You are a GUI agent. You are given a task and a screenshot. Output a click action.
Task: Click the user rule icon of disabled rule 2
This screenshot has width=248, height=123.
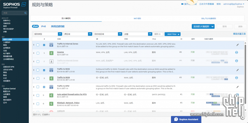(x=51, y=61)
